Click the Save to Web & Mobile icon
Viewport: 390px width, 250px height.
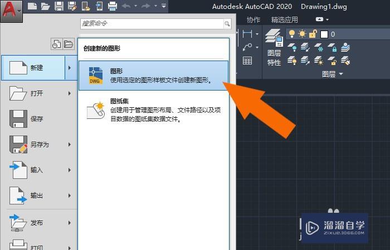(99, 6)
